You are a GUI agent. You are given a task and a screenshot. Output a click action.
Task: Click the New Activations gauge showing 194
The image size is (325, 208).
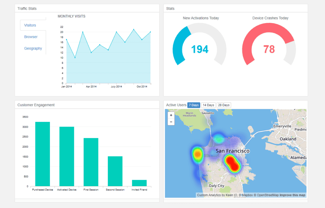[x=200, y=44]
